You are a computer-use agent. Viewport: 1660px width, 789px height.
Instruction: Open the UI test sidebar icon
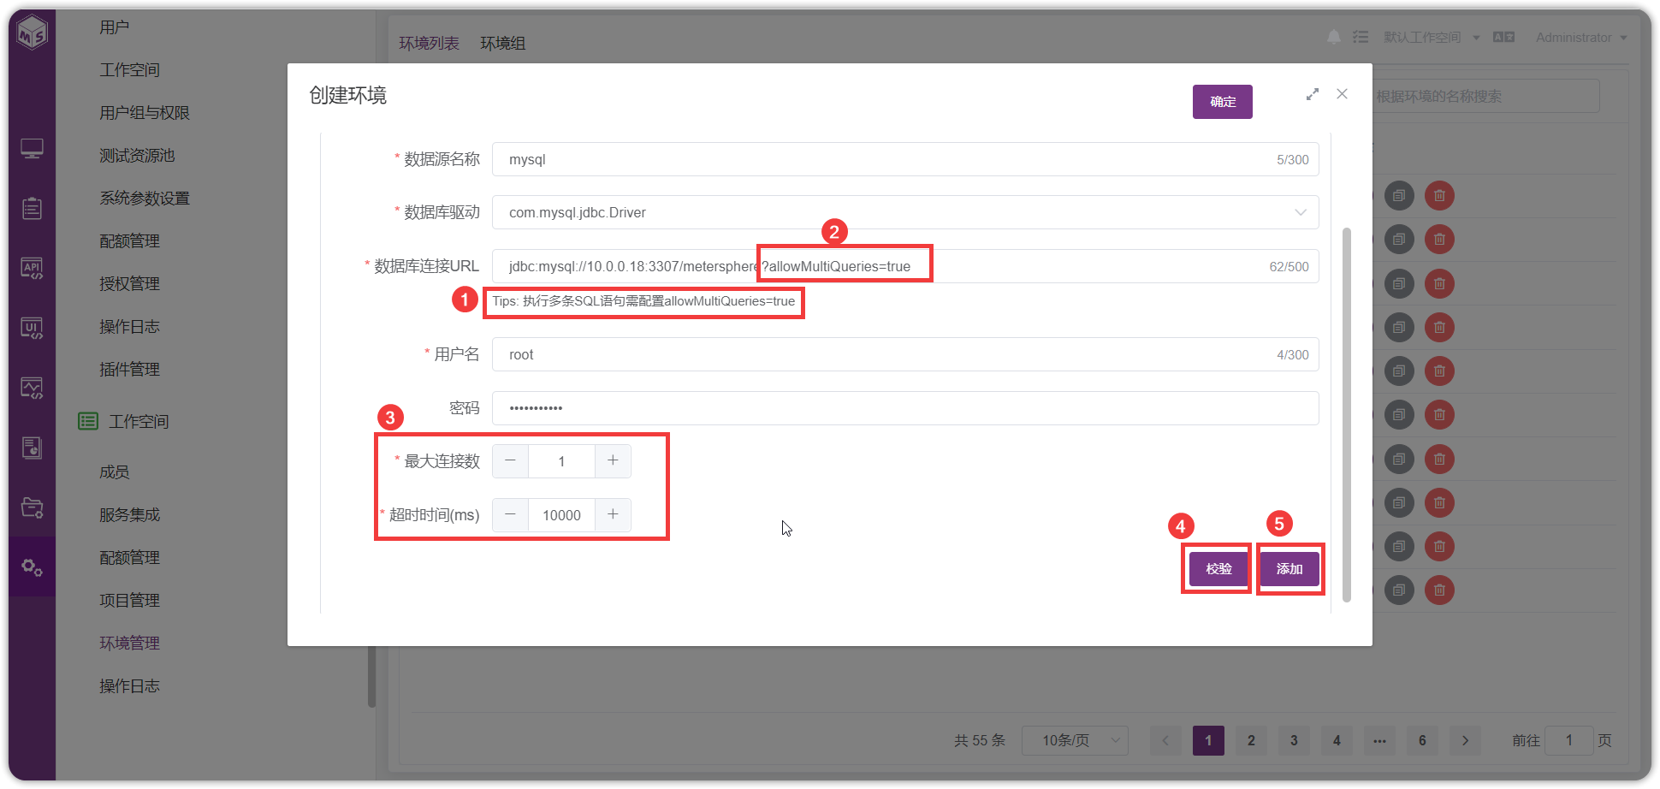point(32,329)
